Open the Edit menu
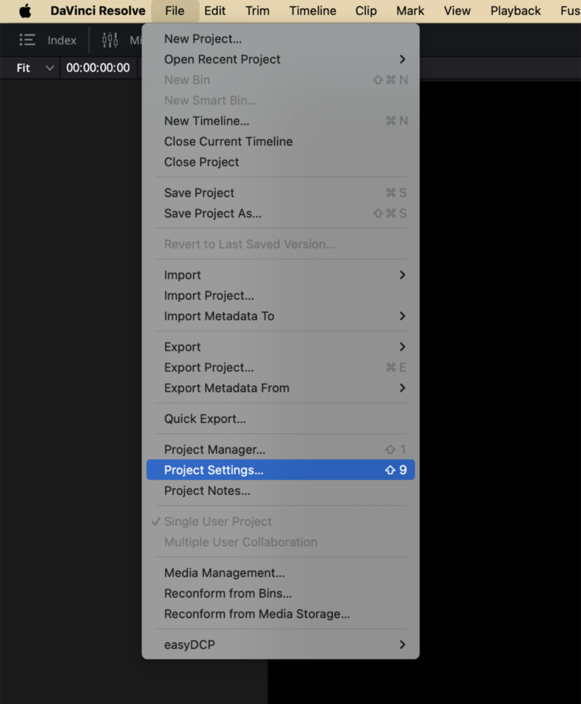The height and width of the screenshot is (704, 581). tap(215, 11)
